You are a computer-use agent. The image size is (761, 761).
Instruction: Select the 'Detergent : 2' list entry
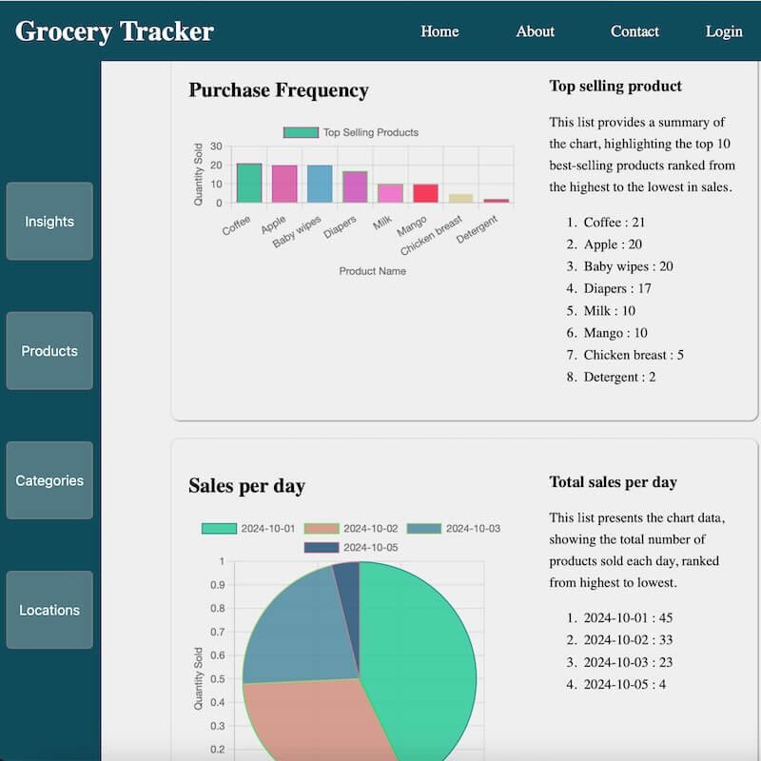click(x=619, y=377)
